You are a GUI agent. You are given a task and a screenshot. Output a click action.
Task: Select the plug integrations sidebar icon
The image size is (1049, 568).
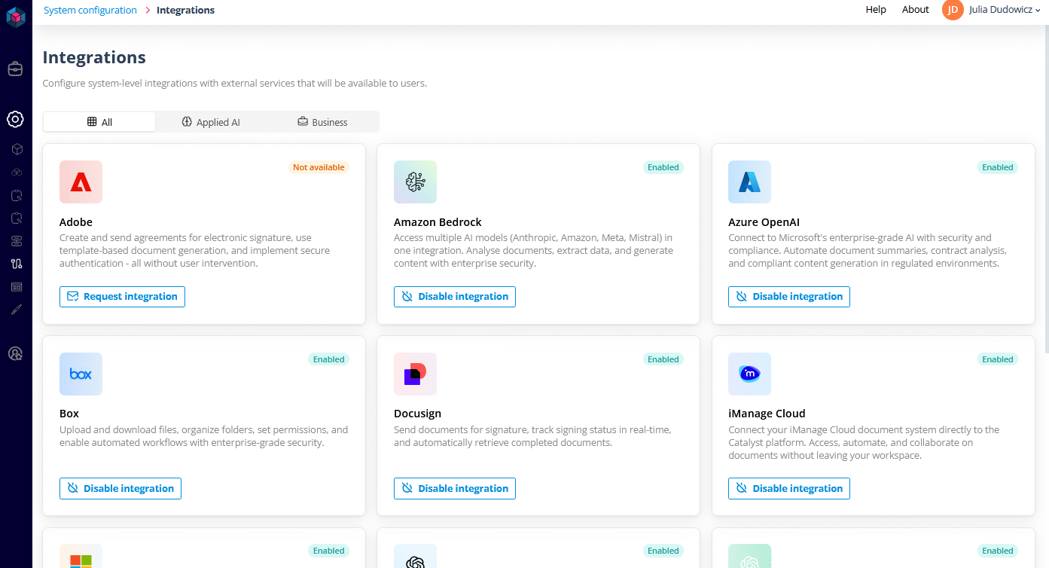[17, 264]
